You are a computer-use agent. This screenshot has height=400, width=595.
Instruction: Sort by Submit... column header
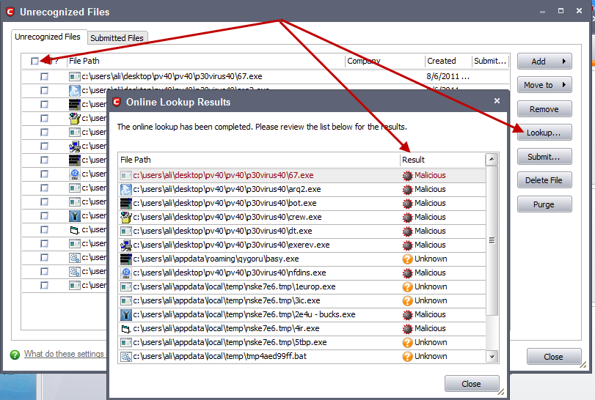[x=490, y=61]
